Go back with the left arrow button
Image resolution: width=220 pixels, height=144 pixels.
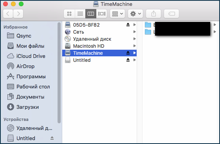tap(8, 14)
